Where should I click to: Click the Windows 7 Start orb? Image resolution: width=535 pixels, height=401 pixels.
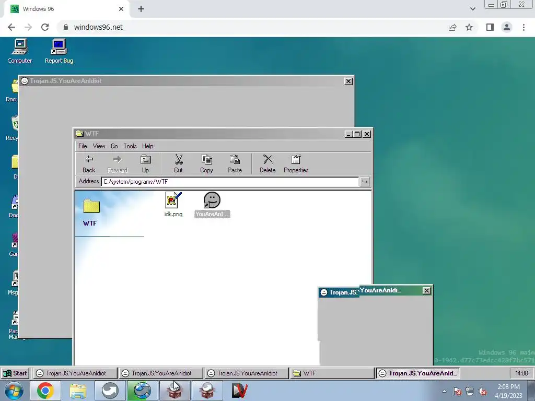[x=14, y=391]
